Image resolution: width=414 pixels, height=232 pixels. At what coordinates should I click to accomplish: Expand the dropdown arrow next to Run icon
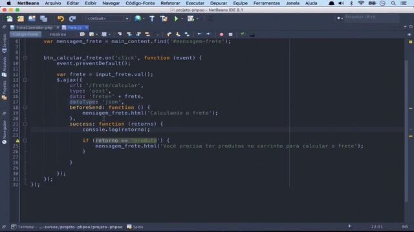(182, 19)
